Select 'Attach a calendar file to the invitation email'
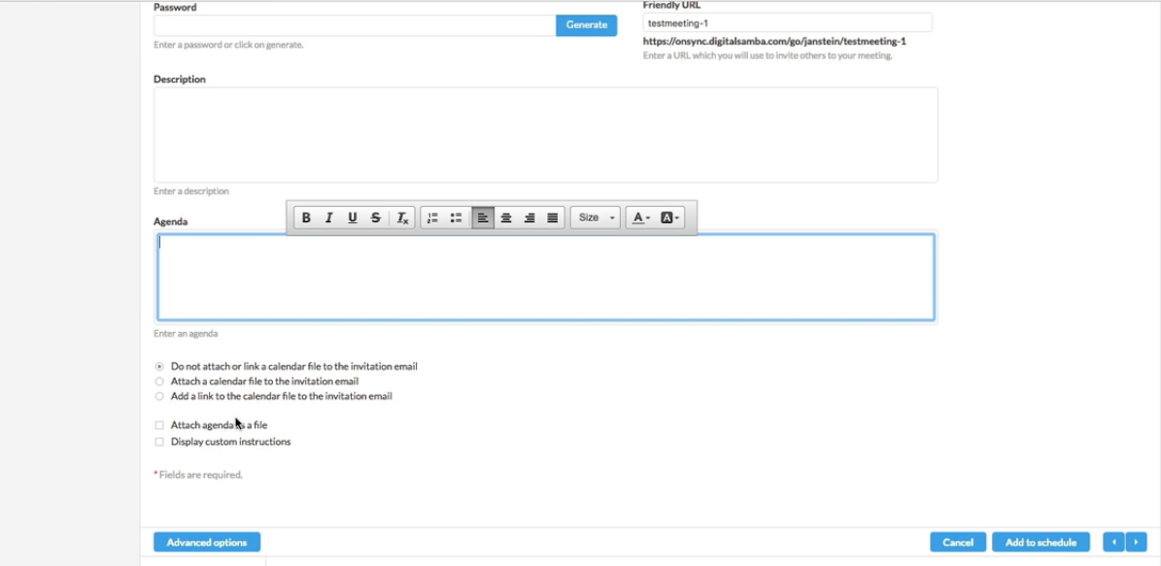This screenshot has height=566, width=1161. pyautogui.click(x=159, y=381)
